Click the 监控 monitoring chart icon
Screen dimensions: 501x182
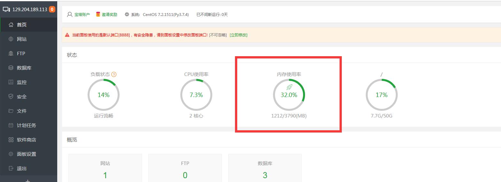click(x=11, y=82)
